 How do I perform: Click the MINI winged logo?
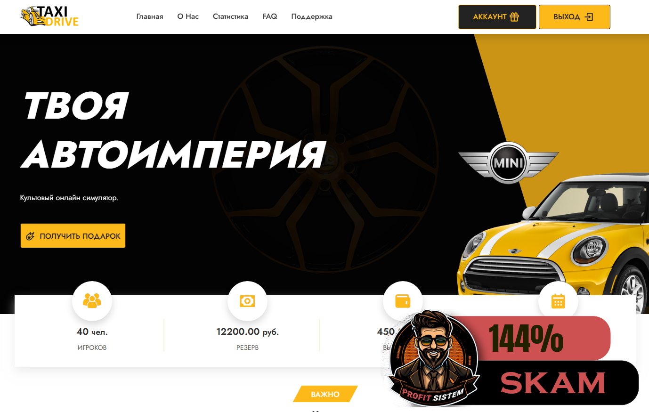pos(508,162)
